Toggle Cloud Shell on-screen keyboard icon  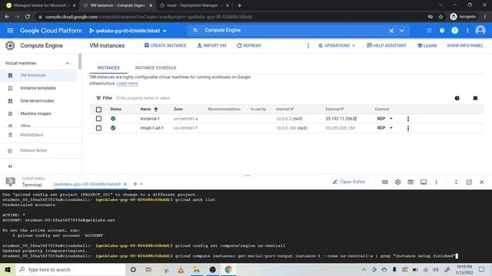coord(385,182)
